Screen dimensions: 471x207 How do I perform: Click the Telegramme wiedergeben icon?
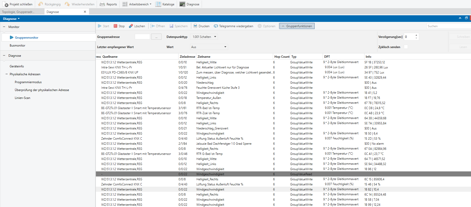coord(216,26)
